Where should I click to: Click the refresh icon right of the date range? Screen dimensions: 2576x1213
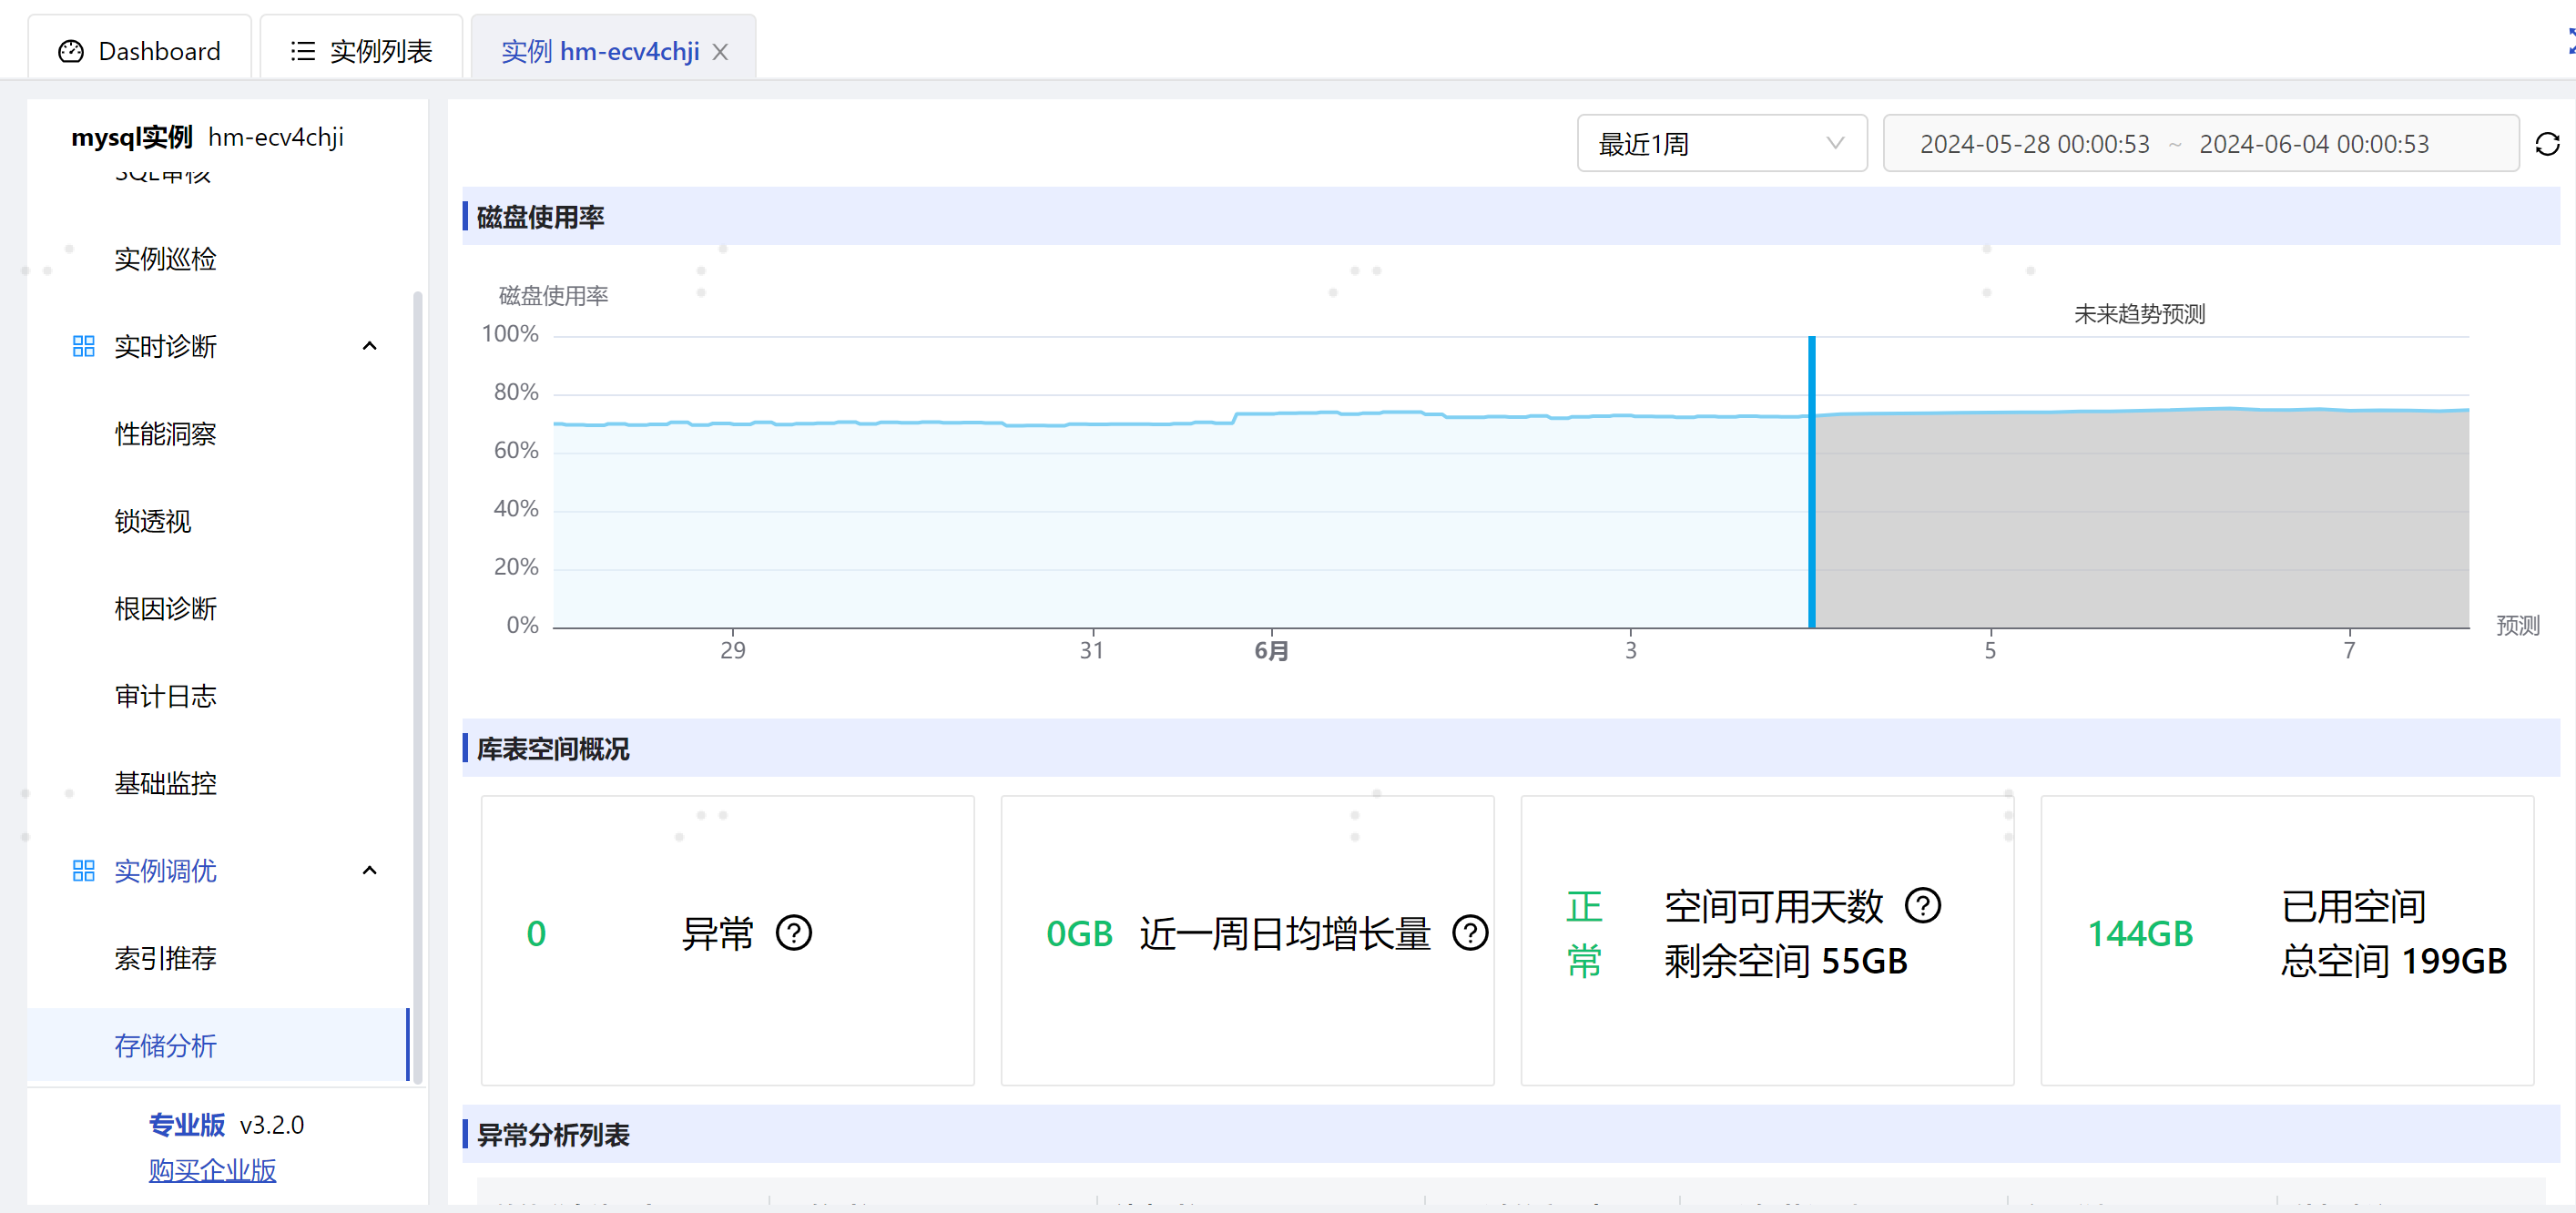[2548, 143]
